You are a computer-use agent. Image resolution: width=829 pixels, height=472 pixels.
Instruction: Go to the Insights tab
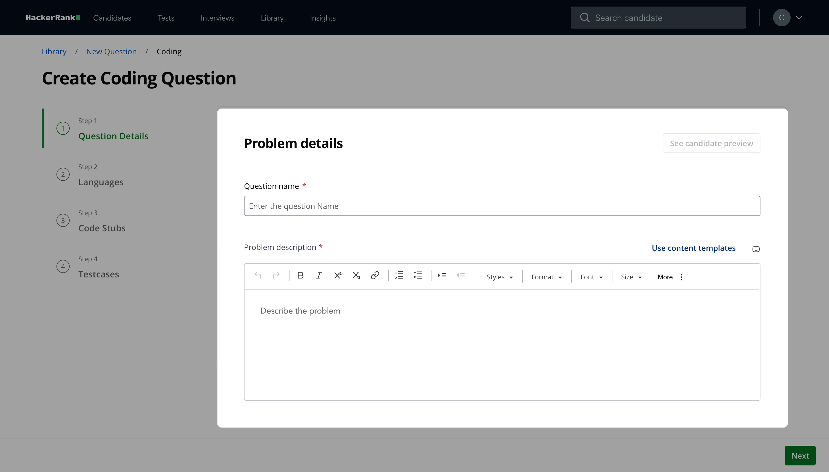[x=323, y=18]
